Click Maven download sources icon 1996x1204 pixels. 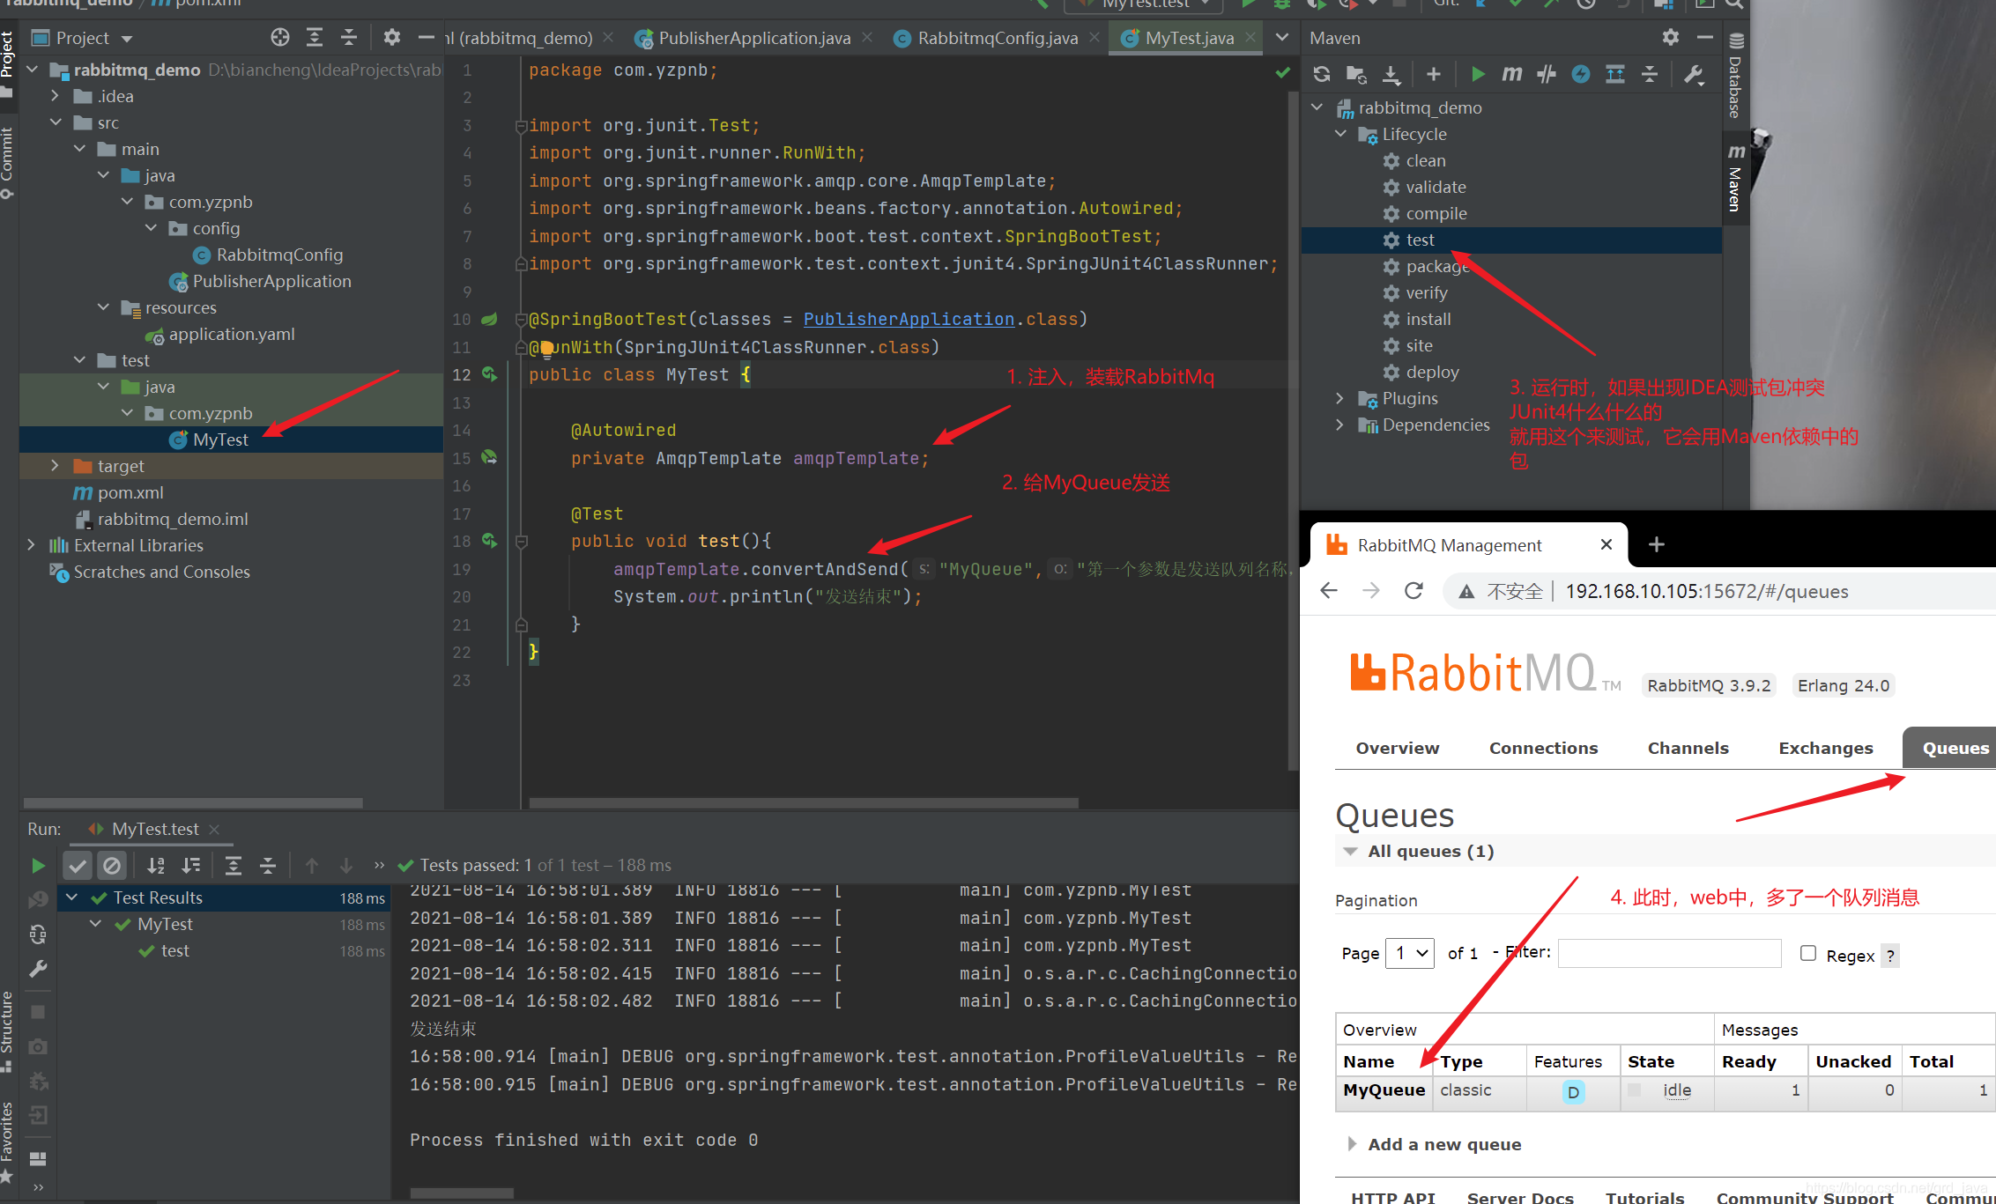tap(1391, 75)
